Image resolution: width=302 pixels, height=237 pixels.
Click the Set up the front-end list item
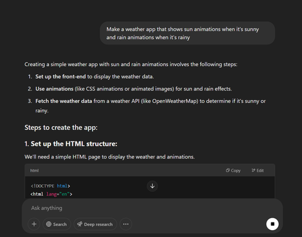pyautogui.click(x=94, y=77)
